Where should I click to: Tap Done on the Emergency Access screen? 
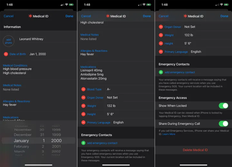(x=224, y=16)
